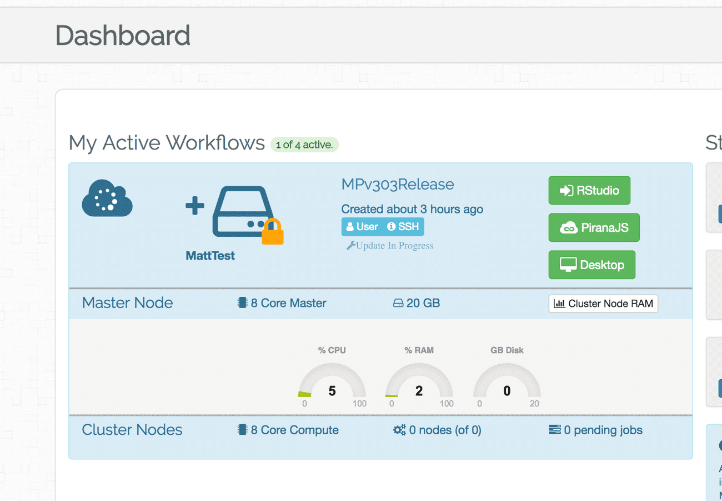Open the Cluster Node RAM chart
The image size is (722, 501).
(x=603, y=304)
